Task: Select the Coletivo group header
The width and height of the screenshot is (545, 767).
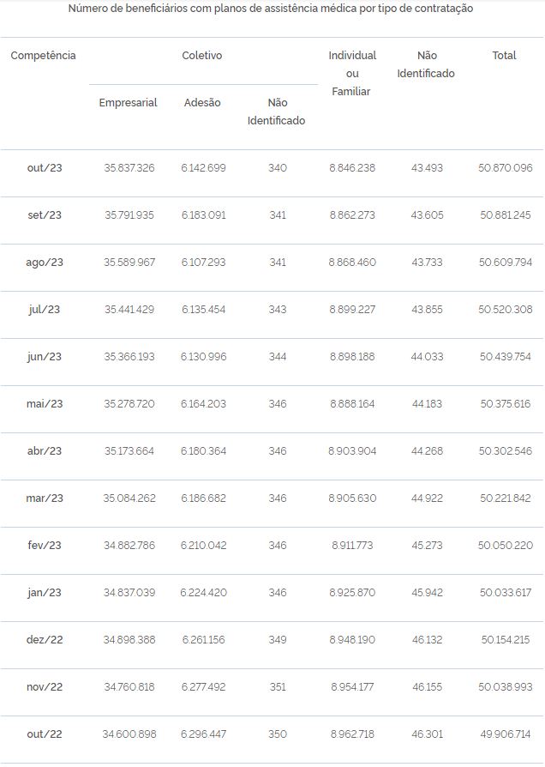Action: 202,55
